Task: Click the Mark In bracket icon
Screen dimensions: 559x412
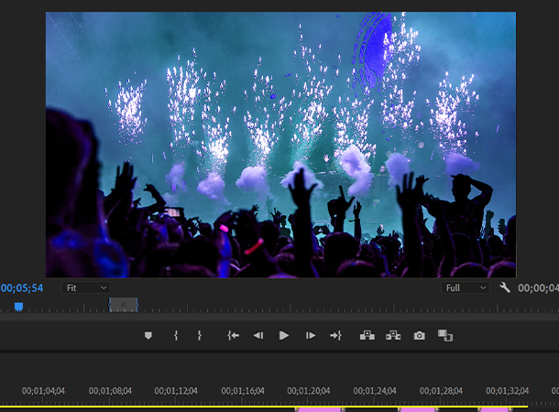Action: pos(176,336)
